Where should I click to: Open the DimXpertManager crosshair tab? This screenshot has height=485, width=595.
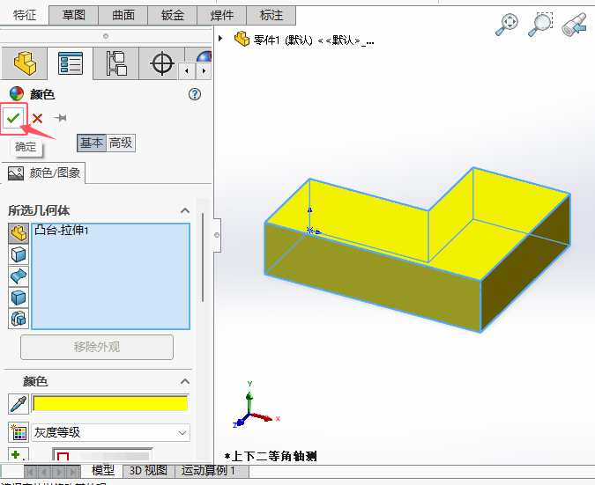click(x=162, y=63)
